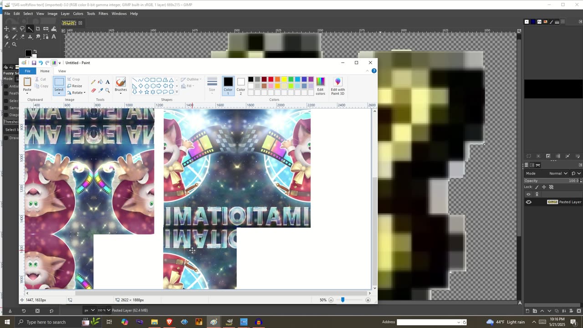Image resolution: width=583 pixels, height=328 pixels.
Task: Open Paint File tab
Action: [28, 71]
